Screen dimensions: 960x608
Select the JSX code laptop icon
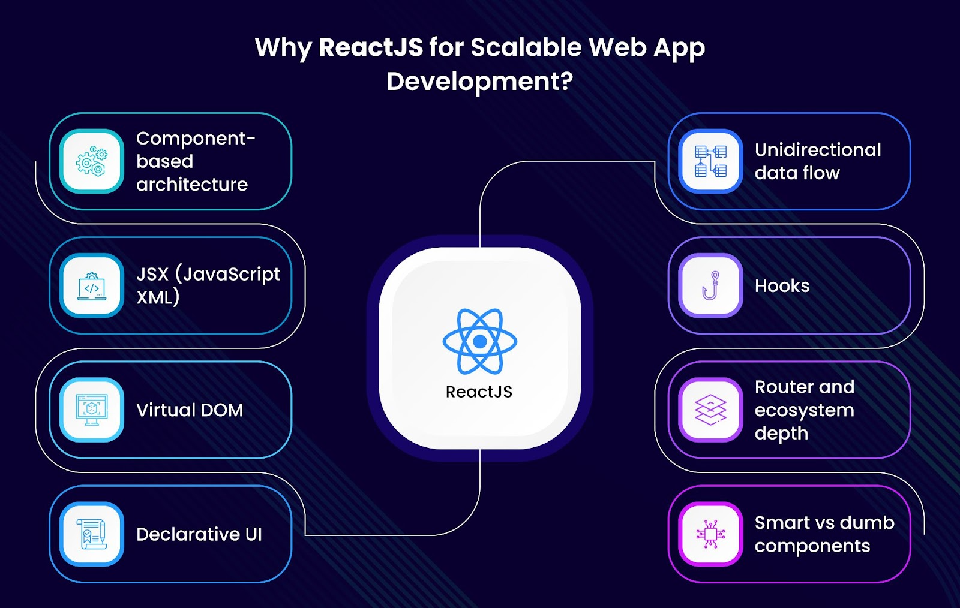coord(92,286)
